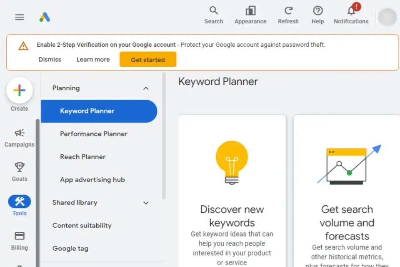Click the left rail scrollbar

point(37,193)
